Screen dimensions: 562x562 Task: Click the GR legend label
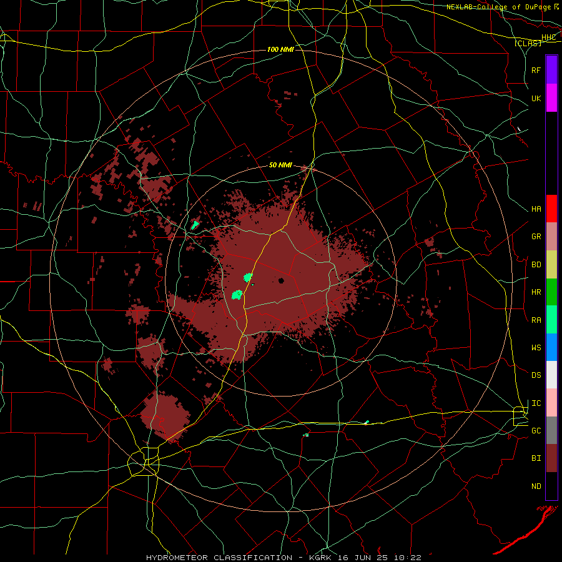pos(536,237)
